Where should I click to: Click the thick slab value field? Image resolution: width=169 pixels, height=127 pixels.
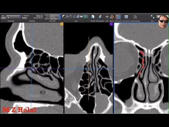tap(4, 18)
